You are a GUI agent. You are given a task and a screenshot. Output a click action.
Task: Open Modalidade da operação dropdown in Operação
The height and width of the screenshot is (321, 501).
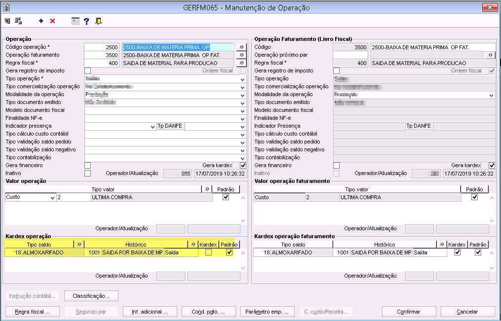(242, 95)
